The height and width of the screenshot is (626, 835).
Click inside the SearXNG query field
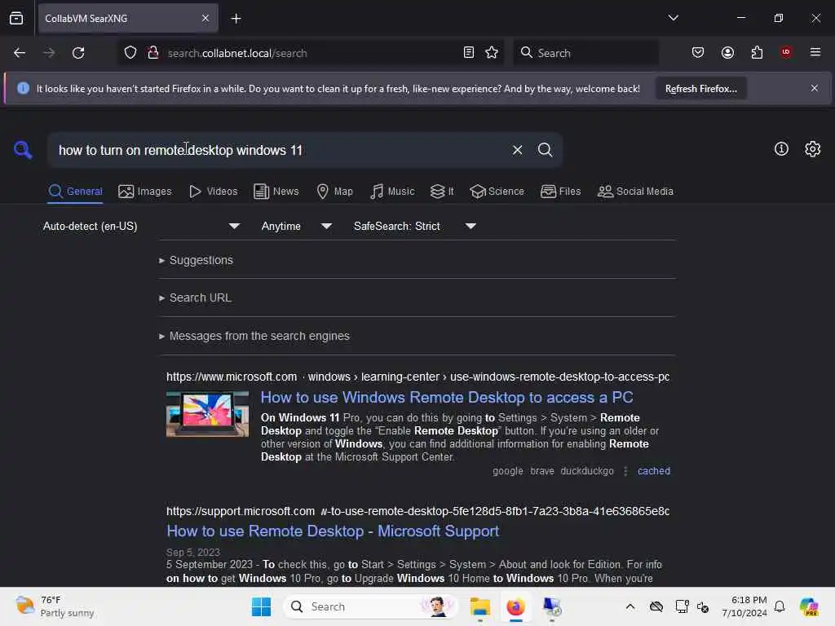point(277,150)
